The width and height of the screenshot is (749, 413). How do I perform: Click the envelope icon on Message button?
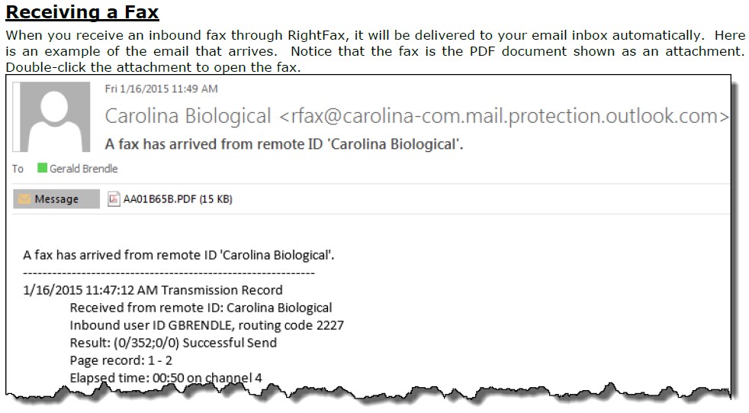point(24,198)
